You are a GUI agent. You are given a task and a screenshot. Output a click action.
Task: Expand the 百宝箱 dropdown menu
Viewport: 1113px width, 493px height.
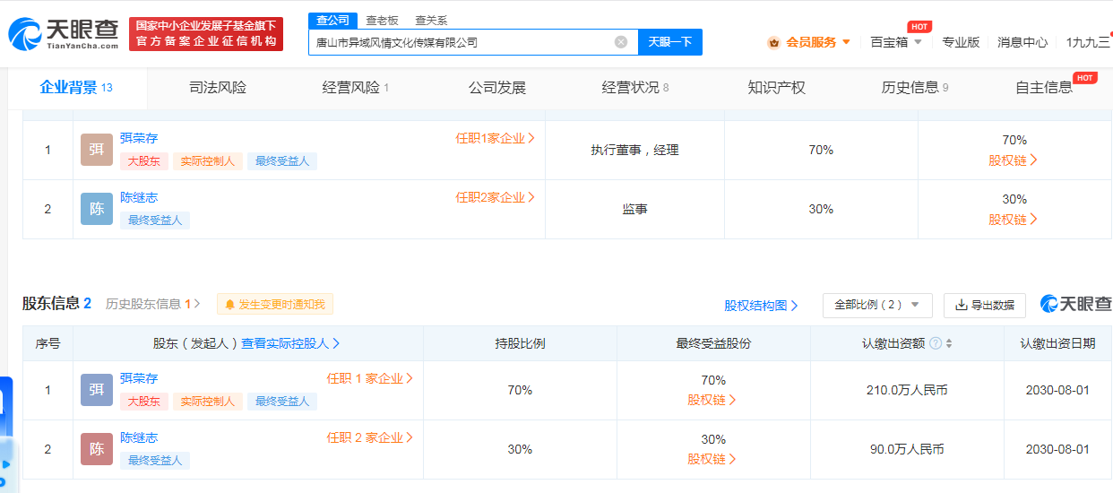(896, 42)
